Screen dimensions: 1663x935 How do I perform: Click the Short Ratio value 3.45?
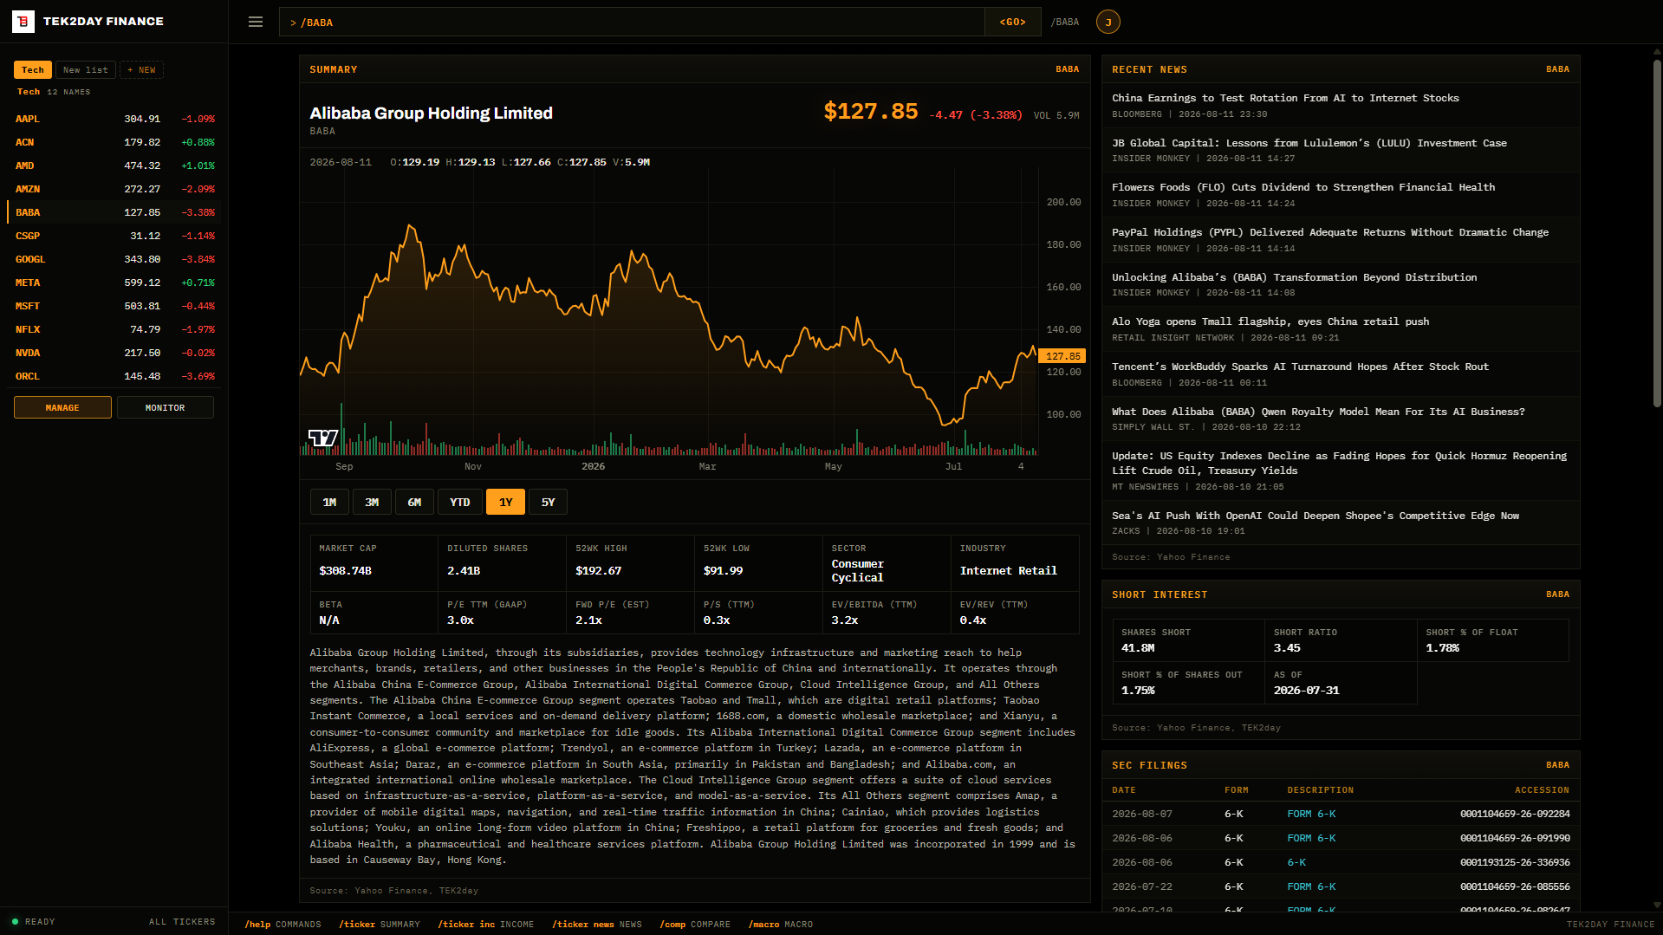[x=1287, y=648]
